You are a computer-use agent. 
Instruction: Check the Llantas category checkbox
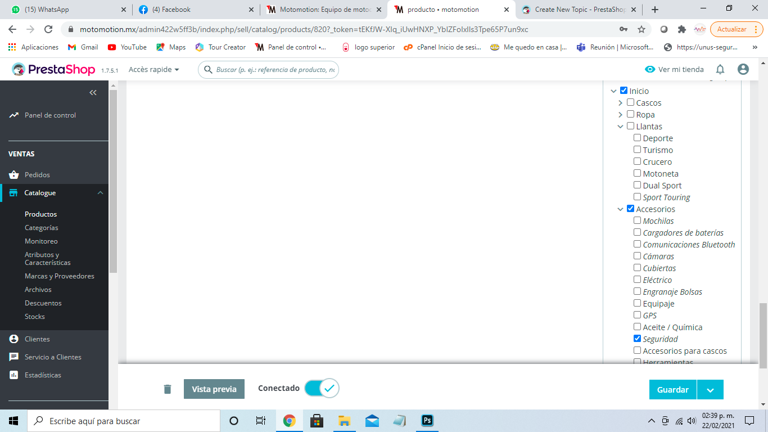tap(630, 126)
